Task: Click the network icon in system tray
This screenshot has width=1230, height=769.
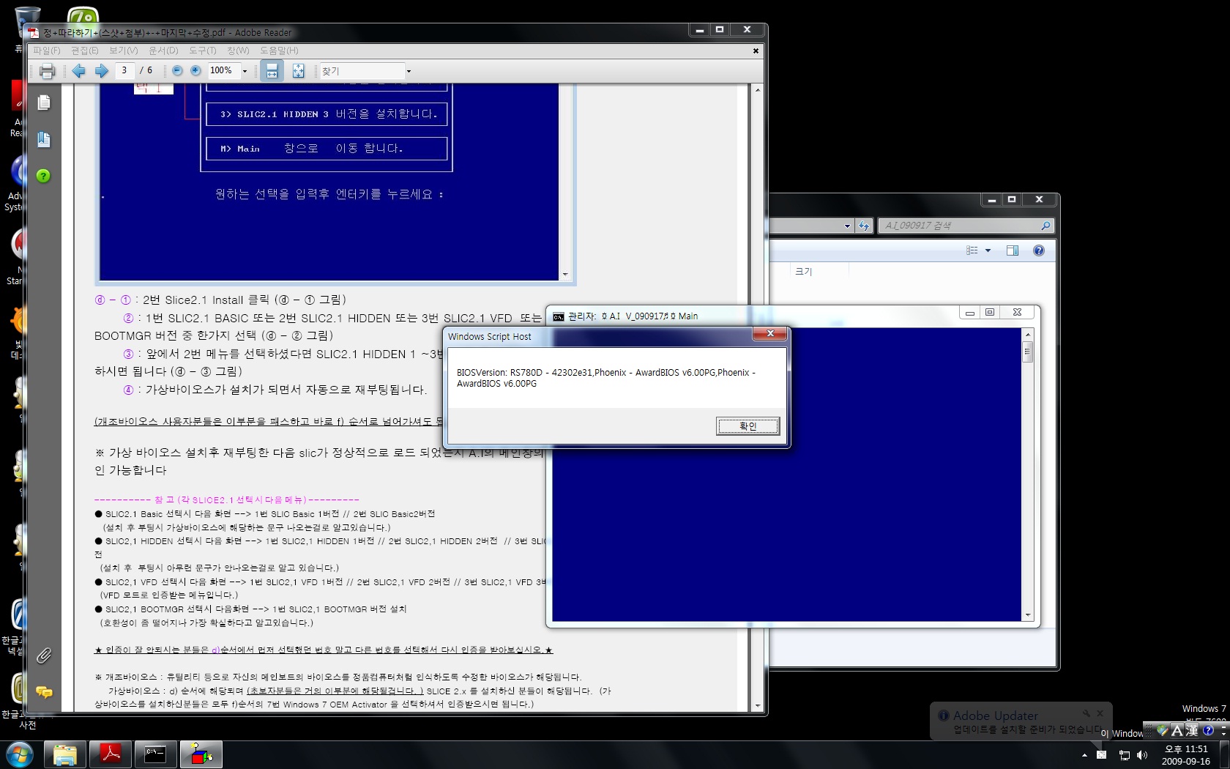Action: point(1124,755)
